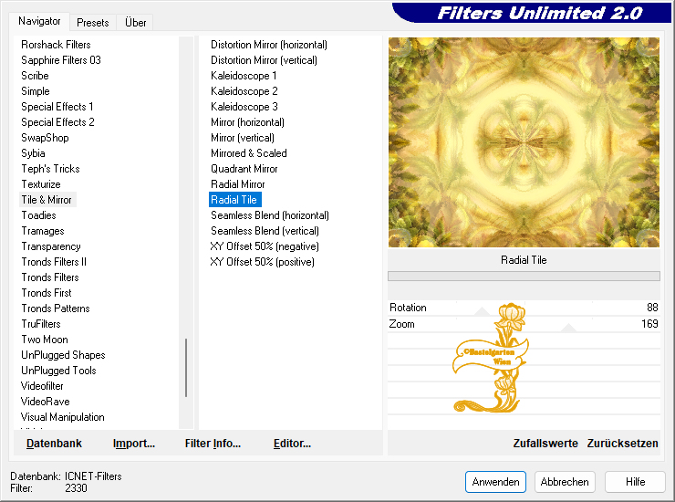Select UnPlugged Shapes category
The image size is (675, 502).
pos(63,355)
